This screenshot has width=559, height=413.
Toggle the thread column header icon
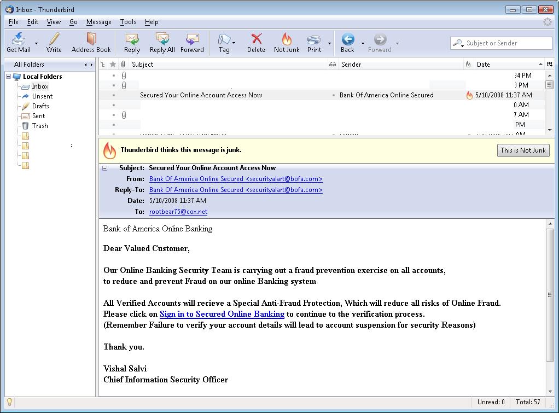103,64
